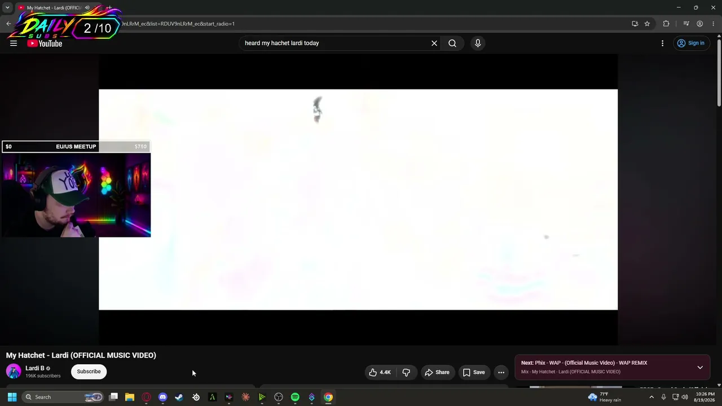Image resolution: width=722 pixels, height=406 pixels.
Task: Like the My Hatchet video
Action: click(380, 372)
